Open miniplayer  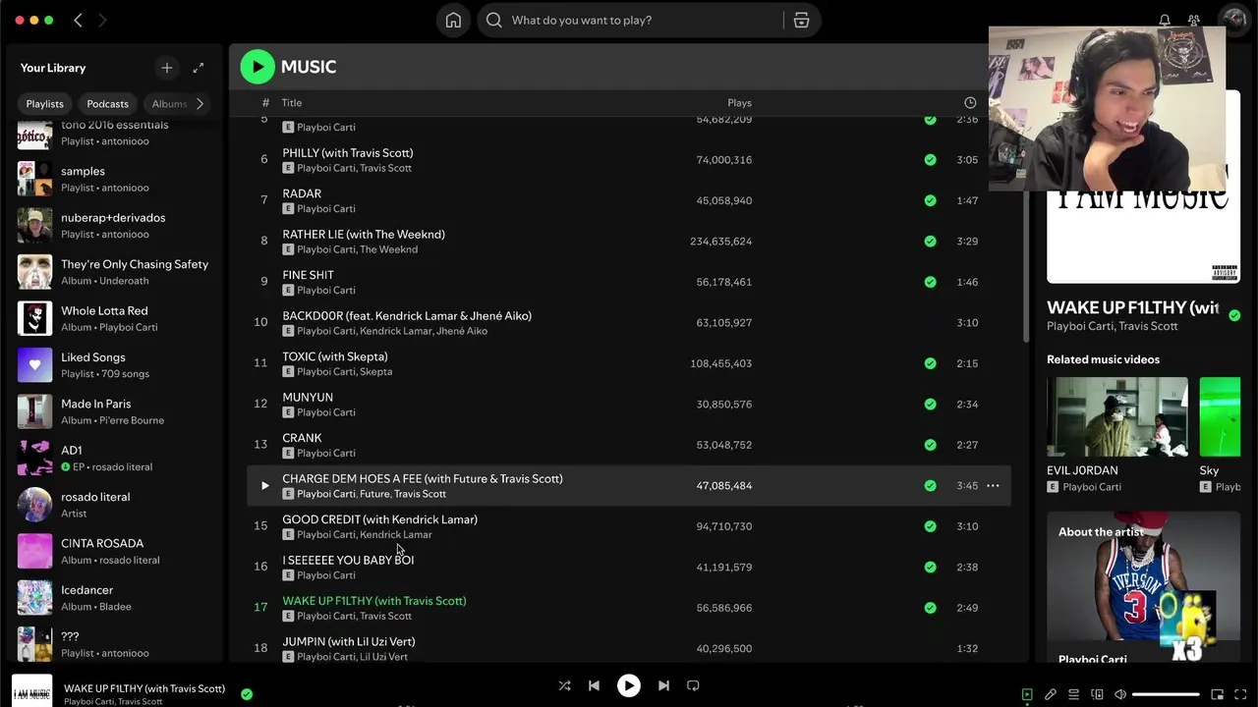click(1217, 694)
